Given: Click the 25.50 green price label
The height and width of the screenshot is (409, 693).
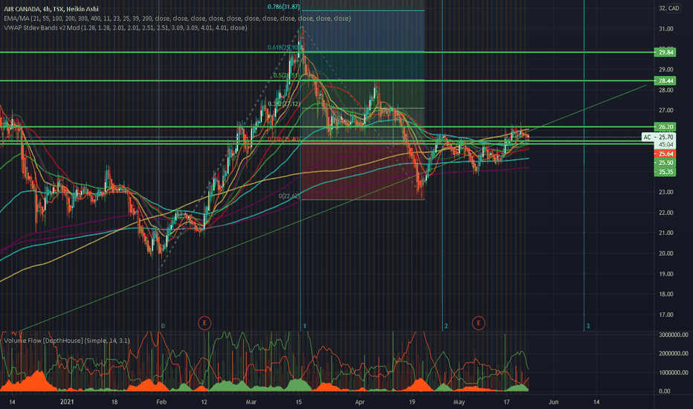Looking at the screenshot, I should 665,163.
